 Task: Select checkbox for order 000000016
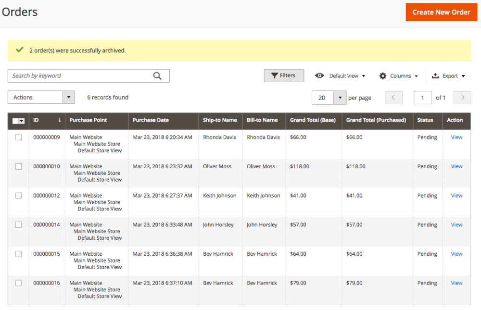click(19, 283)
